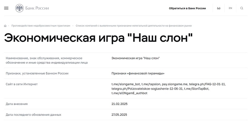The width and height of the screenshot is (248, 121).
Task: Click text telegra.ph/FAQ-12-01-11
Action: coord(207,84)
